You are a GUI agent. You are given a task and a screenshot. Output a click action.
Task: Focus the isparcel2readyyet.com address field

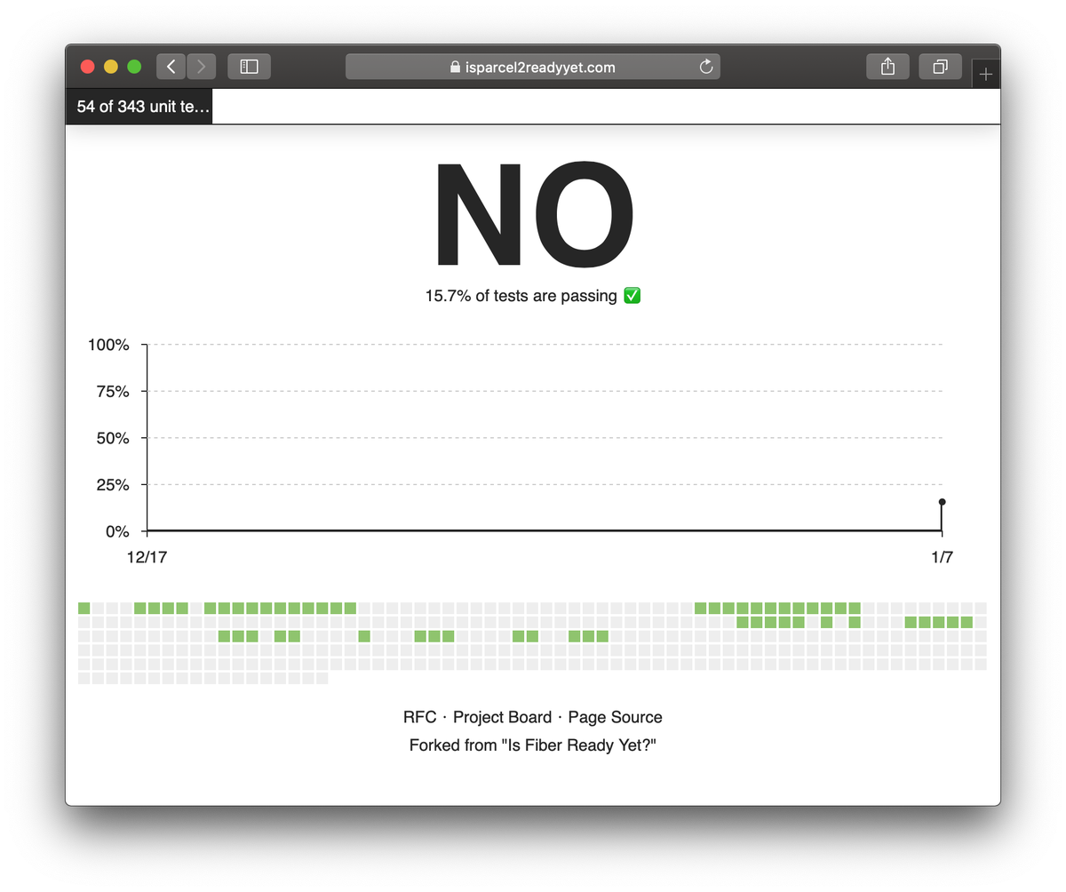point(533,67)
